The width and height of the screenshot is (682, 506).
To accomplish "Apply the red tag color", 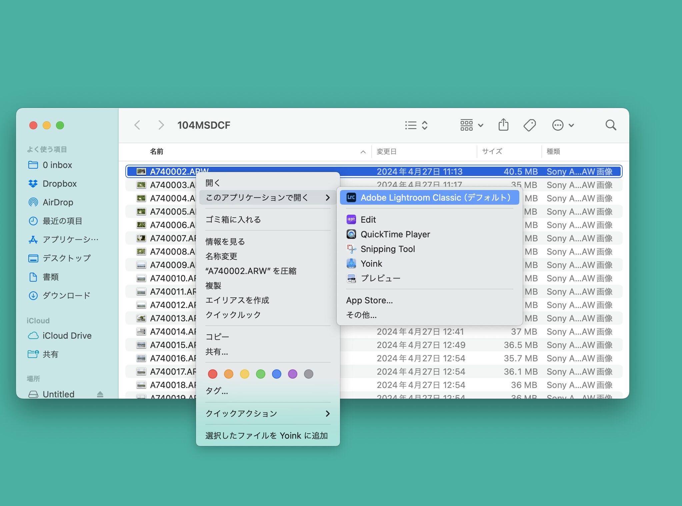I will coord(213,374).
